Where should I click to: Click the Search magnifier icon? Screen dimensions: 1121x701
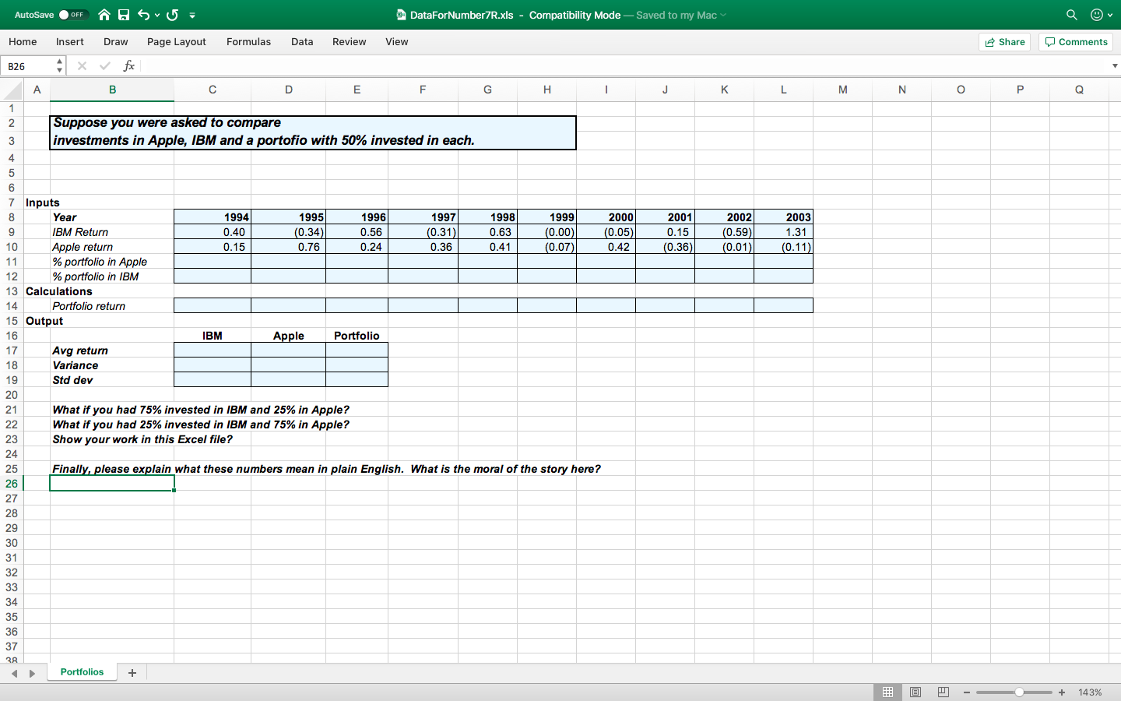(1072, 15)
